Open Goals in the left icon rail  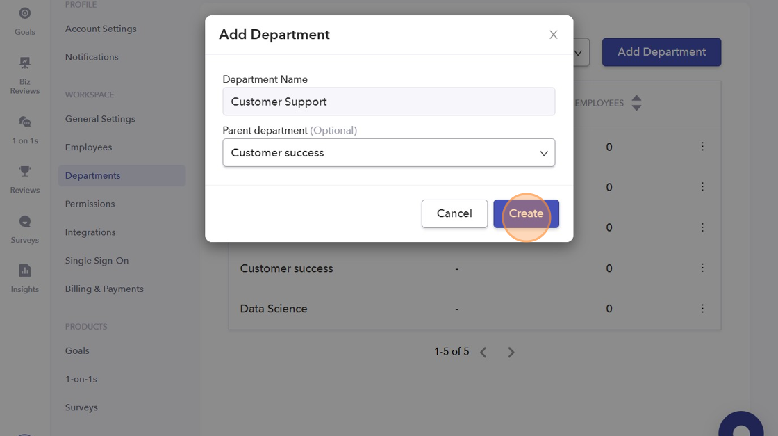coord(25,20)
